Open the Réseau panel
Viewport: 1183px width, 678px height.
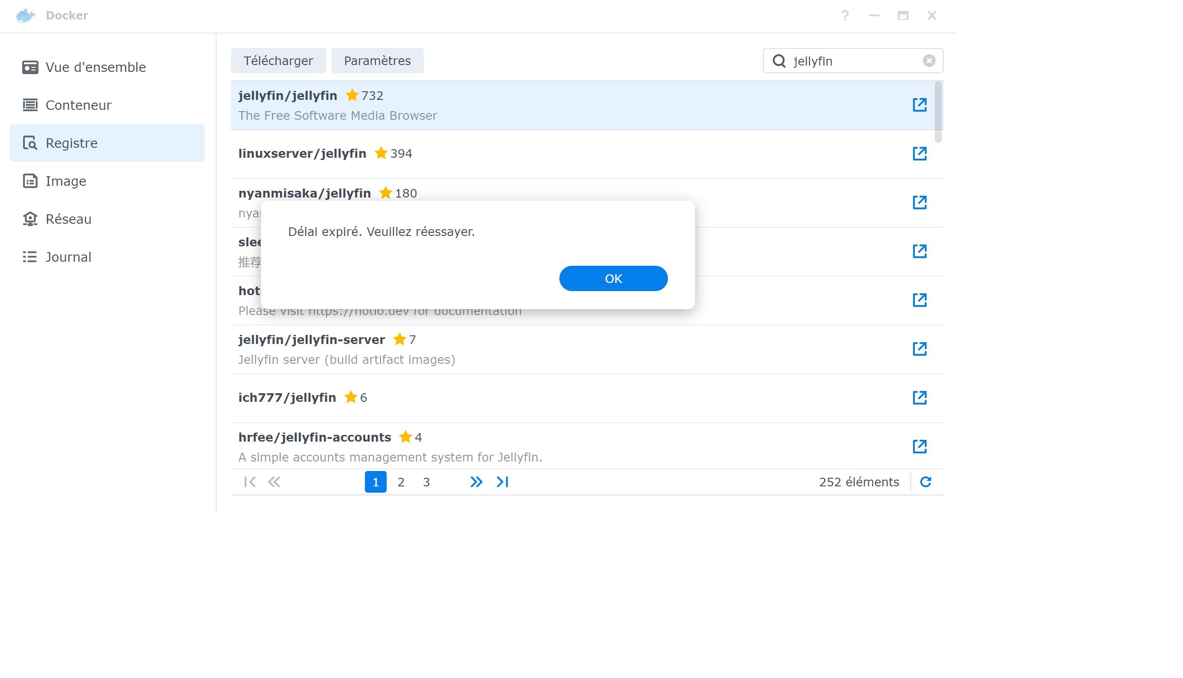[x=68, y=219]
